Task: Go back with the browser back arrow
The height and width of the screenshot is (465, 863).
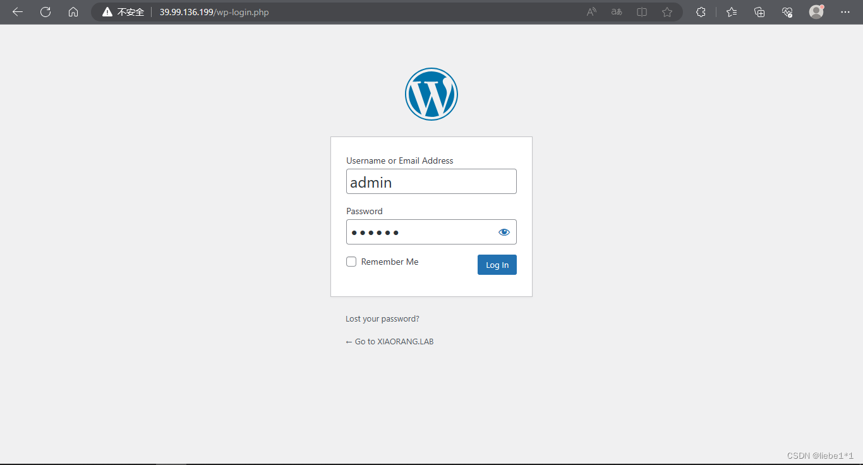Action: point(18,12)
